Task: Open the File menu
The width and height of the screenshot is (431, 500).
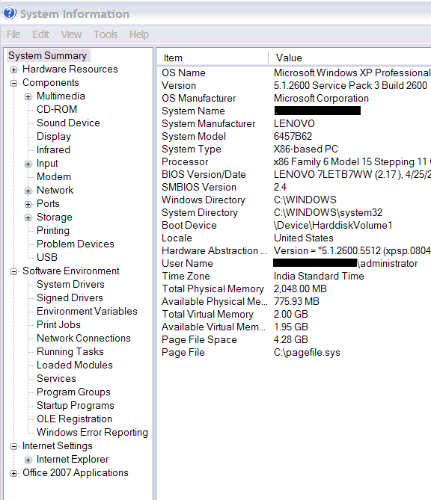Action: [13, 34]
